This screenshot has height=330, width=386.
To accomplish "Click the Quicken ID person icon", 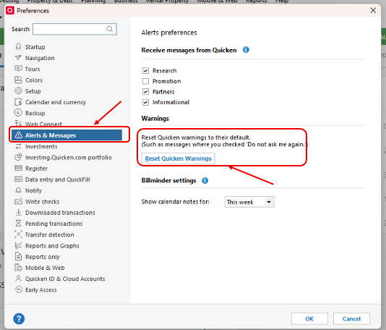I will 18,279.
